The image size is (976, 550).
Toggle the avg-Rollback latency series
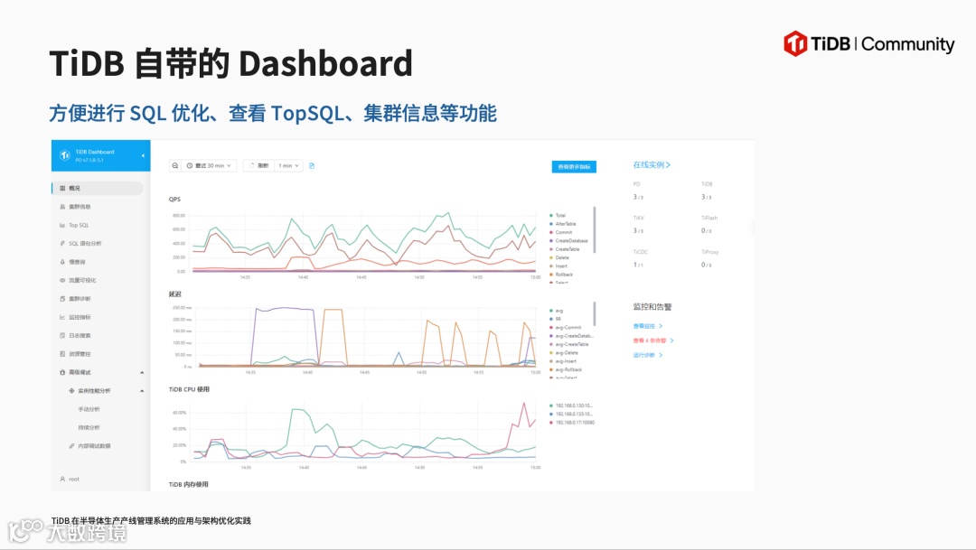[566, 369]
